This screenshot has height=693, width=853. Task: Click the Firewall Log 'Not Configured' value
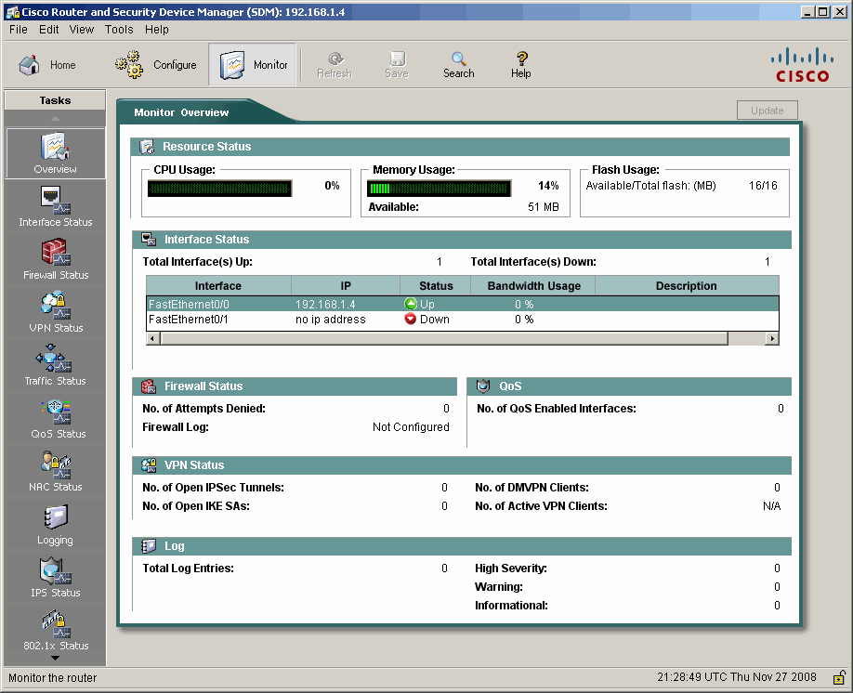coord(411,427)
